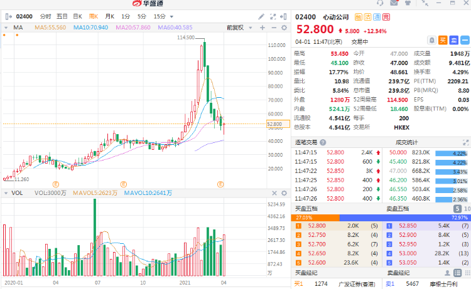
Task: Switch to the 月K chart tab
Action: (110, 16)
